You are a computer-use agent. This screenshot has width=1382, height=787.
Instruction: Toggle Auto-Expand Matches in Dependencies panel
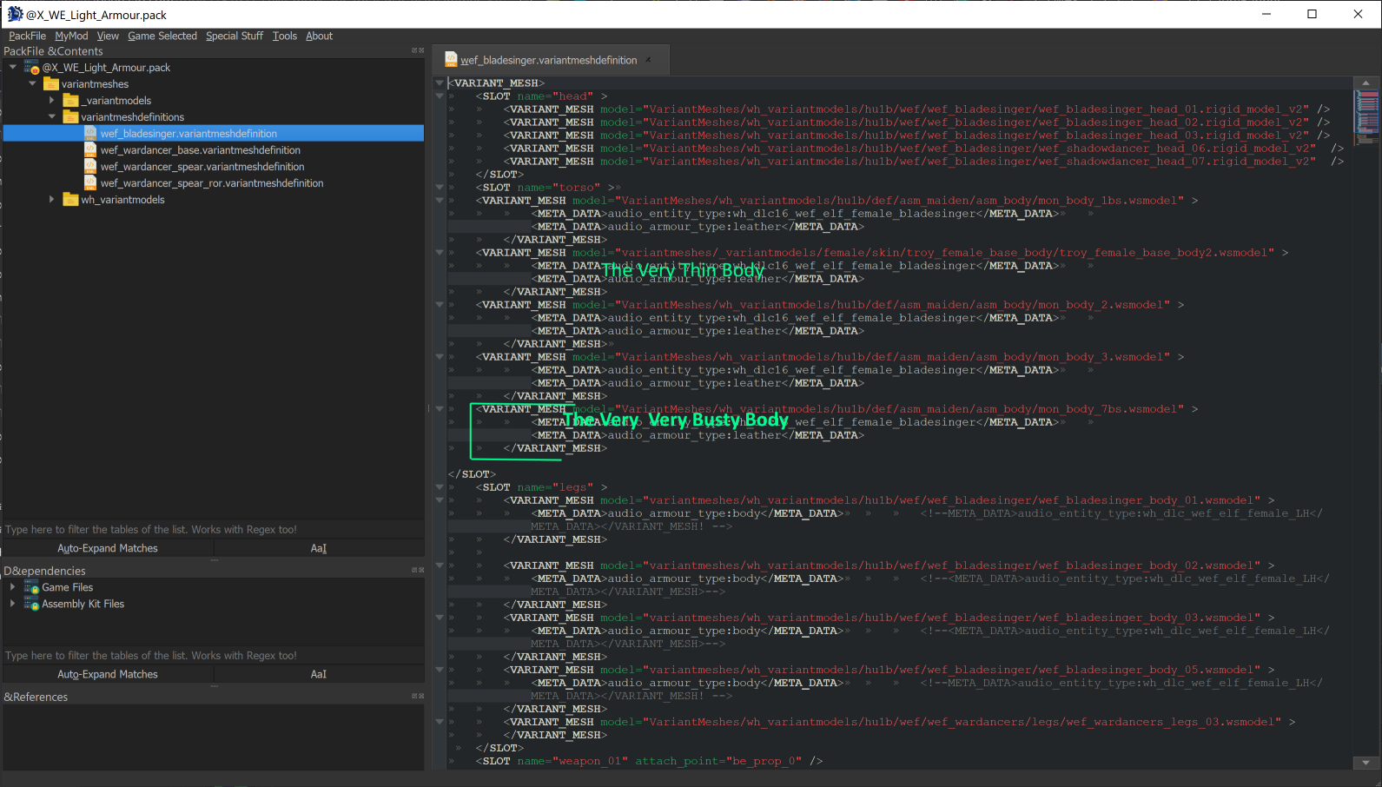coord(108,674)
